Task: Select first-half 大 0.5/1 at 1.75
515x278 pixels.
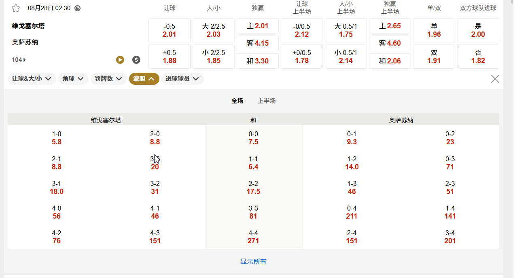Action: 346,30
